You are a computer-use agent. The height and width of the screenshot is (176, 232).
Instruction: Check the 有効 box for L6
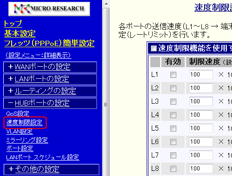click(x=173, y=142)
